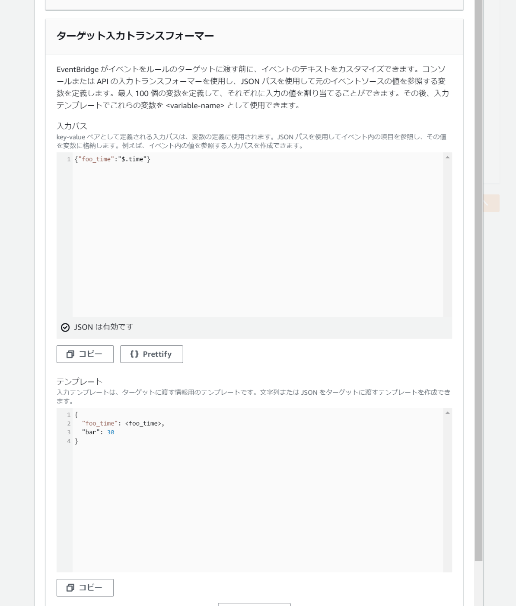Click the 入力パス section label
Screen dimensions: 516x606
tap(72, 126)
